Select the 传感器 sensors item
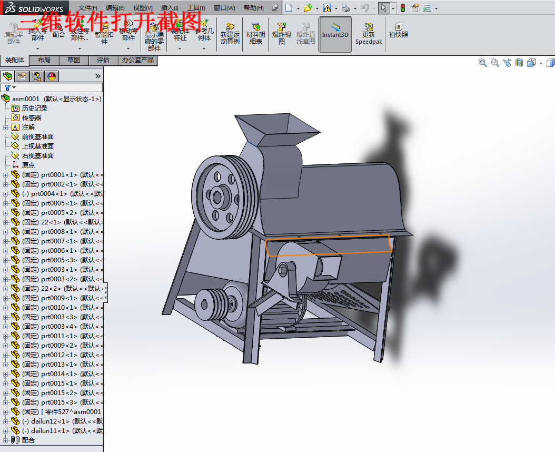This screenshot has width=555, height=452. click(x=31, y=118)
